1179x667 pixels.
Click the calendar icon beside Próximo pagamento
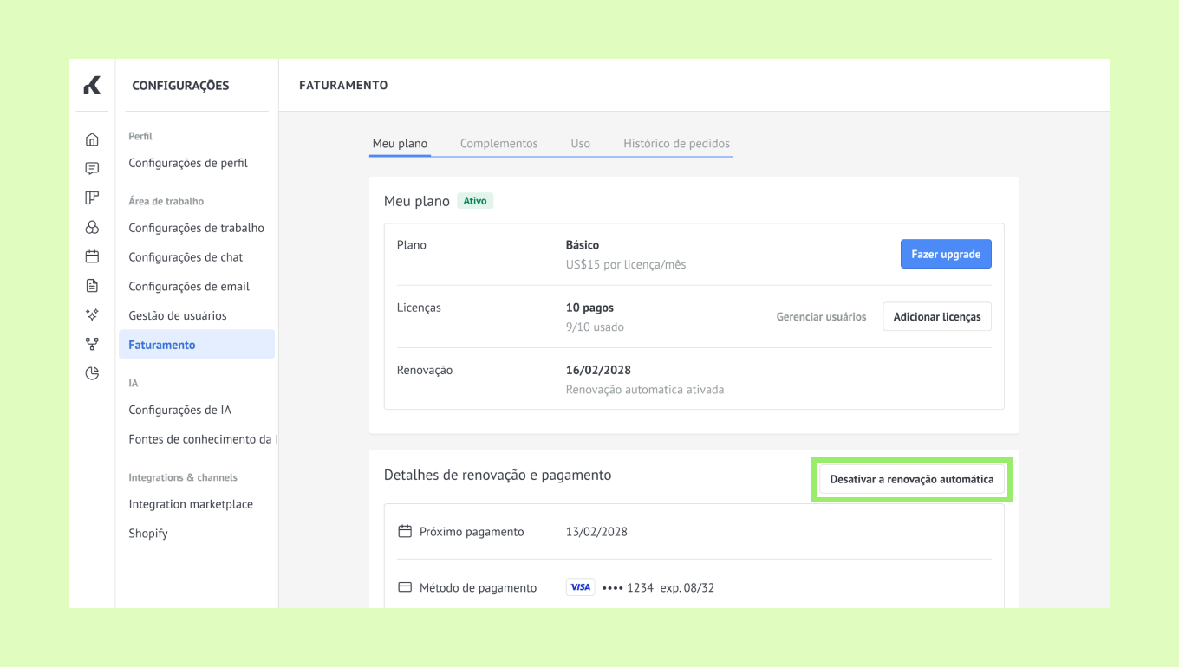(x=405, y=531)
